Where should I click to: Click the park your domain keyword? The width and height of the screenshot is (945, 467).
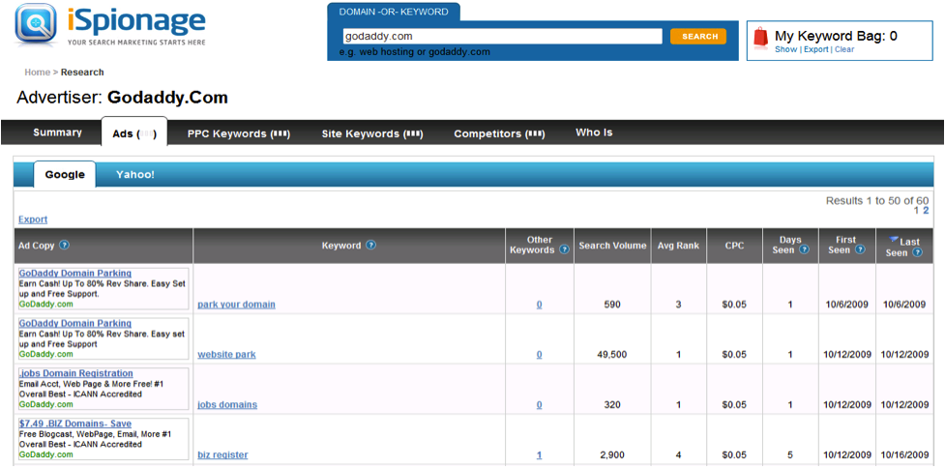(236, 305)
